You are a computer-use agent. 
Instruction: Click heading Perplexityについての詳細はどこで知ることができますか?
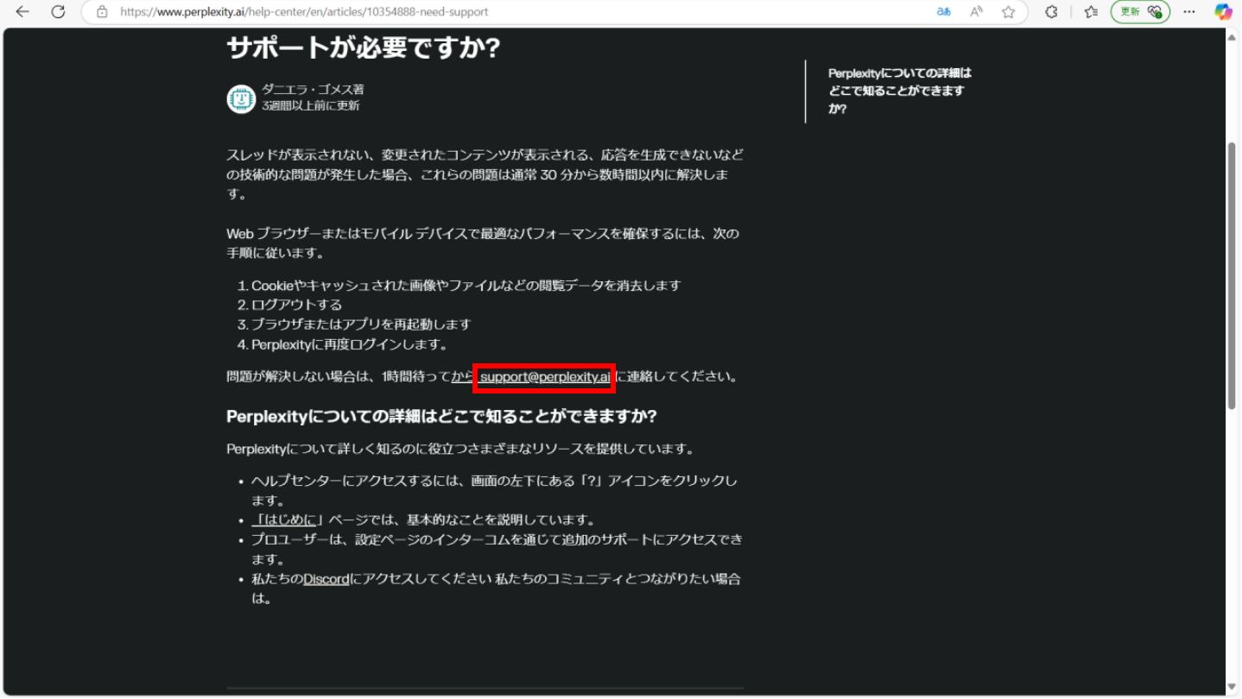click(441, 417)
